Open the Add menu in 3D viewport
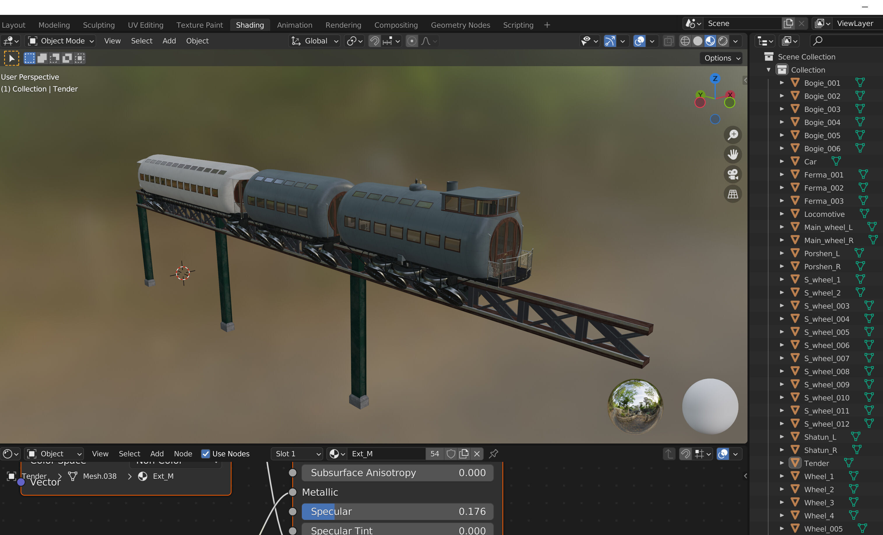The height and width of the screenshot is (535, 883). click(x=169, y=41)
